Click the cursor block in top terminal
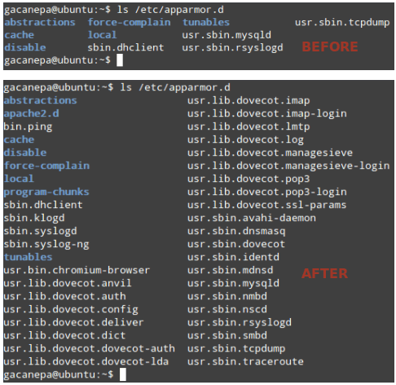Screen dimensions: 396x385 [x=120, y=60]
